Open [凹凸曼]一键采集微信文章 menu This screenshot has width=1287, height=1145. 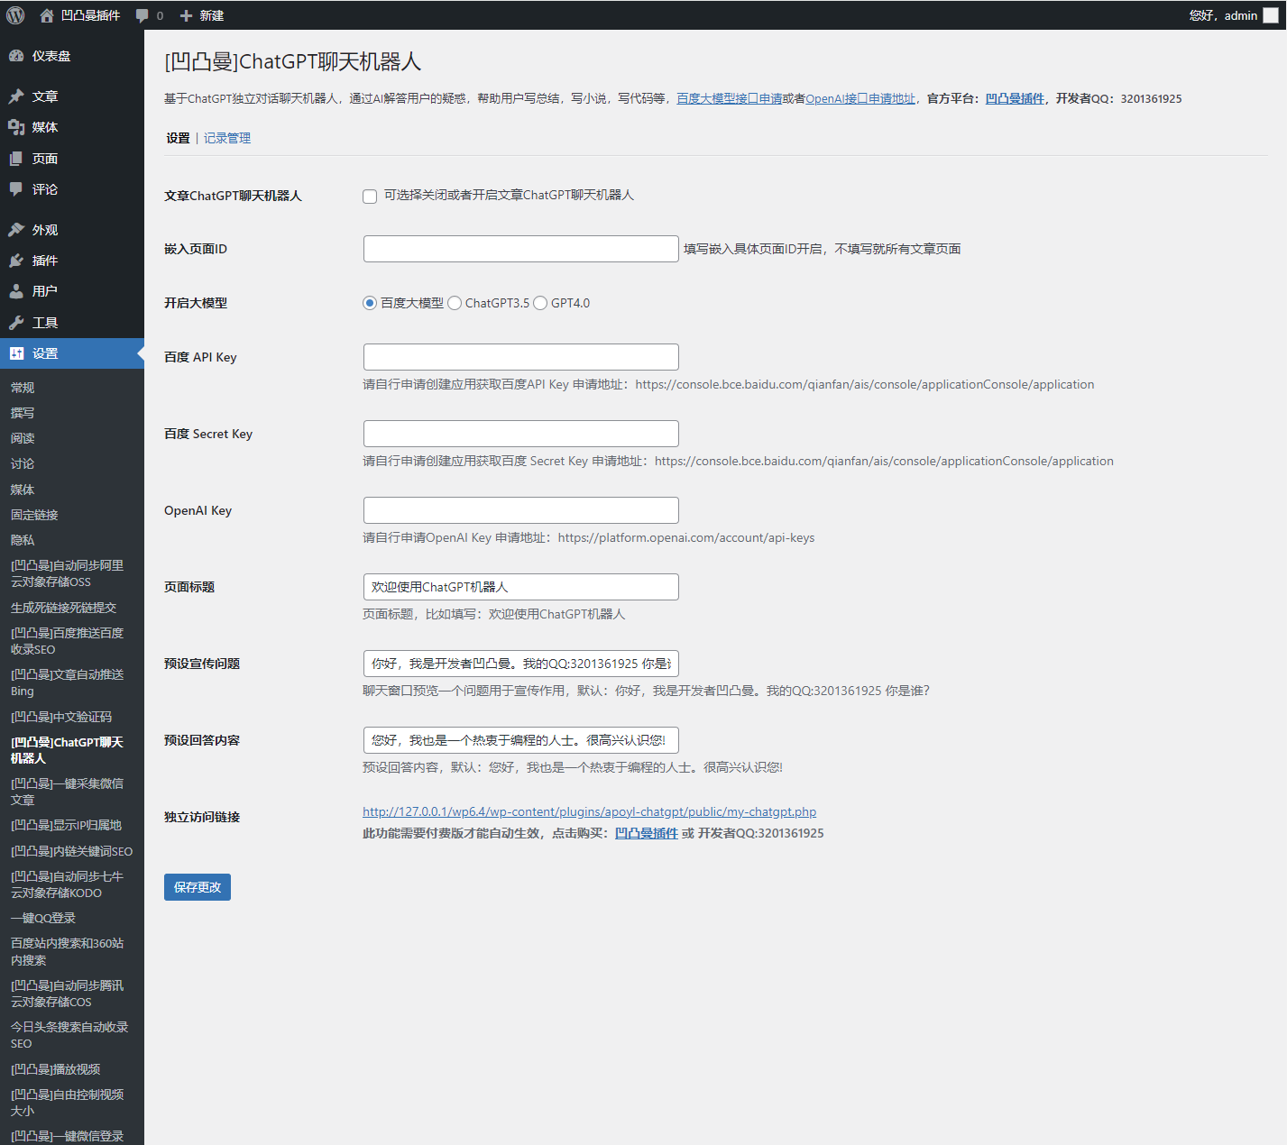tap(68, 792)
